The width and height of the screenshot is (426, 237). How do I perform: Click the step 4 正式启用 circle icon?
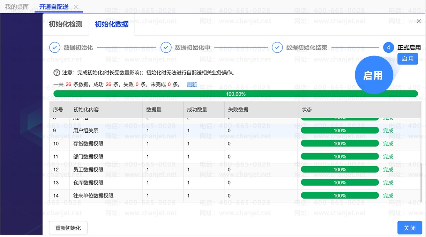(388, 47)
